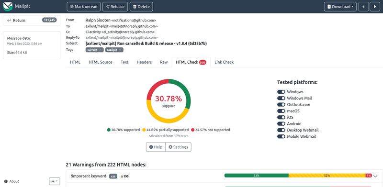Click the green 30.78% supported legend dot
Viewport: 383px width, 187px height.
pos(109,130)
